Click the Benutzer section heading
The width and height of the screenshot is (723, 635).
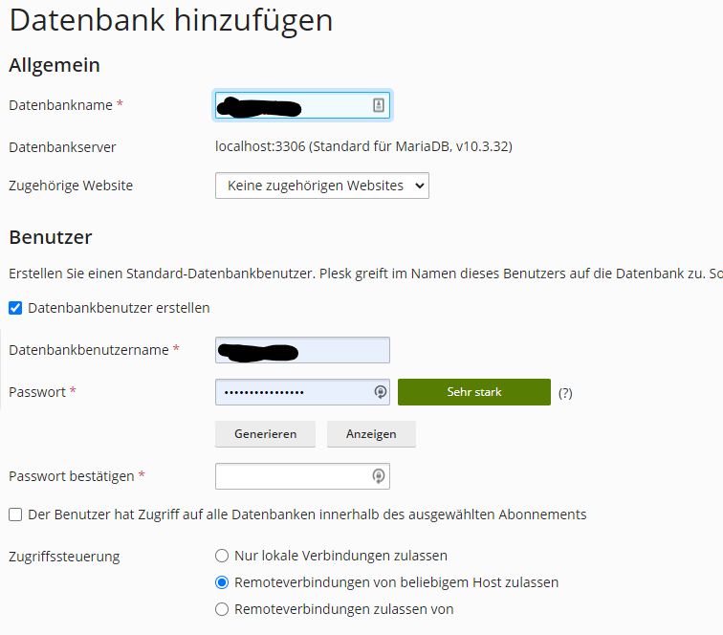(50, 237)
